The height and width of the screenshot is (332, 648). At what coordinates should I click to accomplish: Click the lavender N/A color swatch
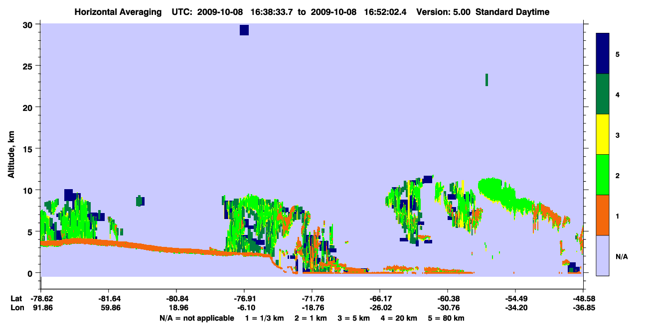pyautogui.click(x=603, y=255)
